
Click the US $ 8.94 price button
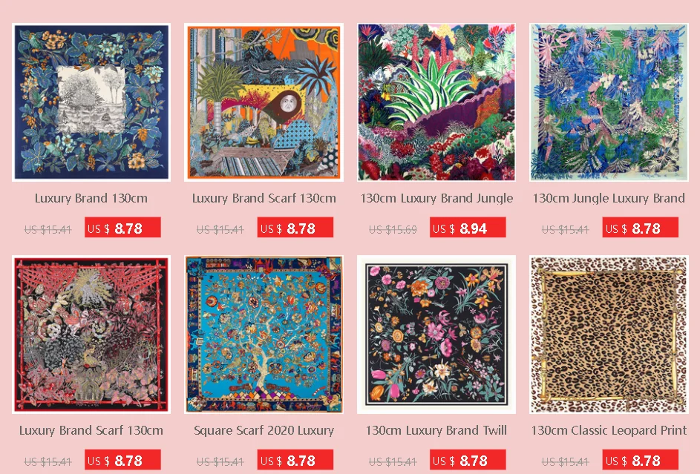468,228
